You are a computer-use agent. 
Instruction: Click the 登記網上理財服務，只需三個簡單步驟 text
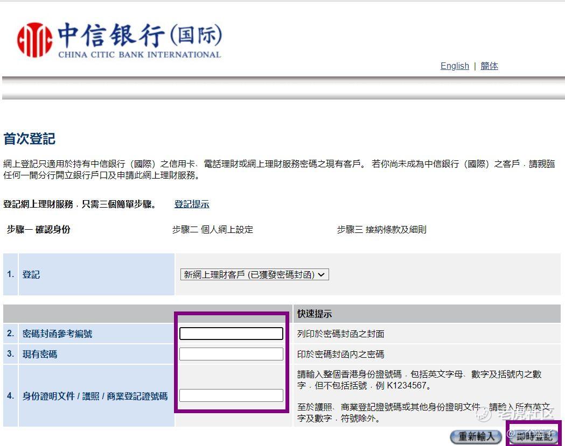(x=80, y=204)
